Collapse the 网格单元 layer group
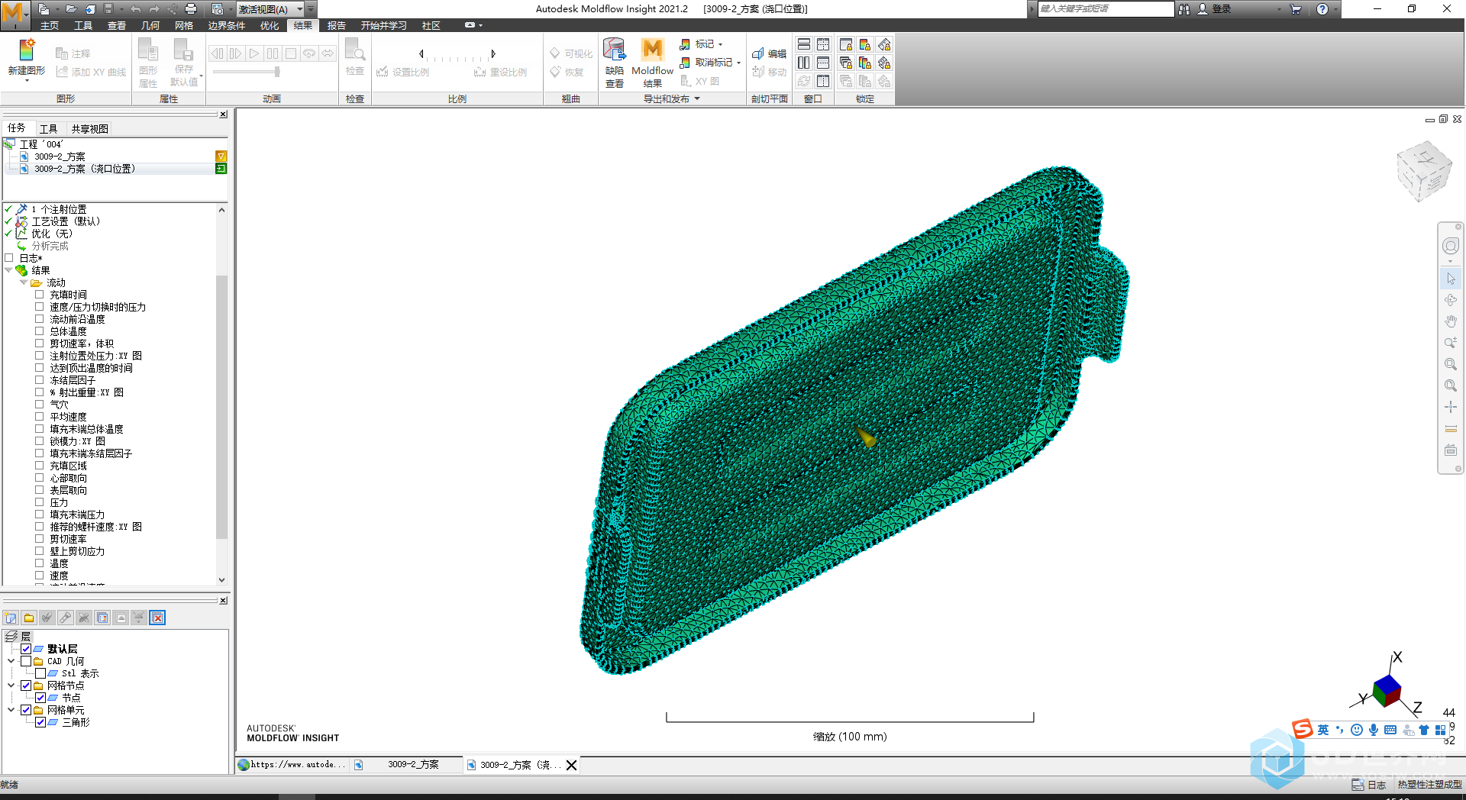Screen dimensions: 1466x800 coord(11,710)
